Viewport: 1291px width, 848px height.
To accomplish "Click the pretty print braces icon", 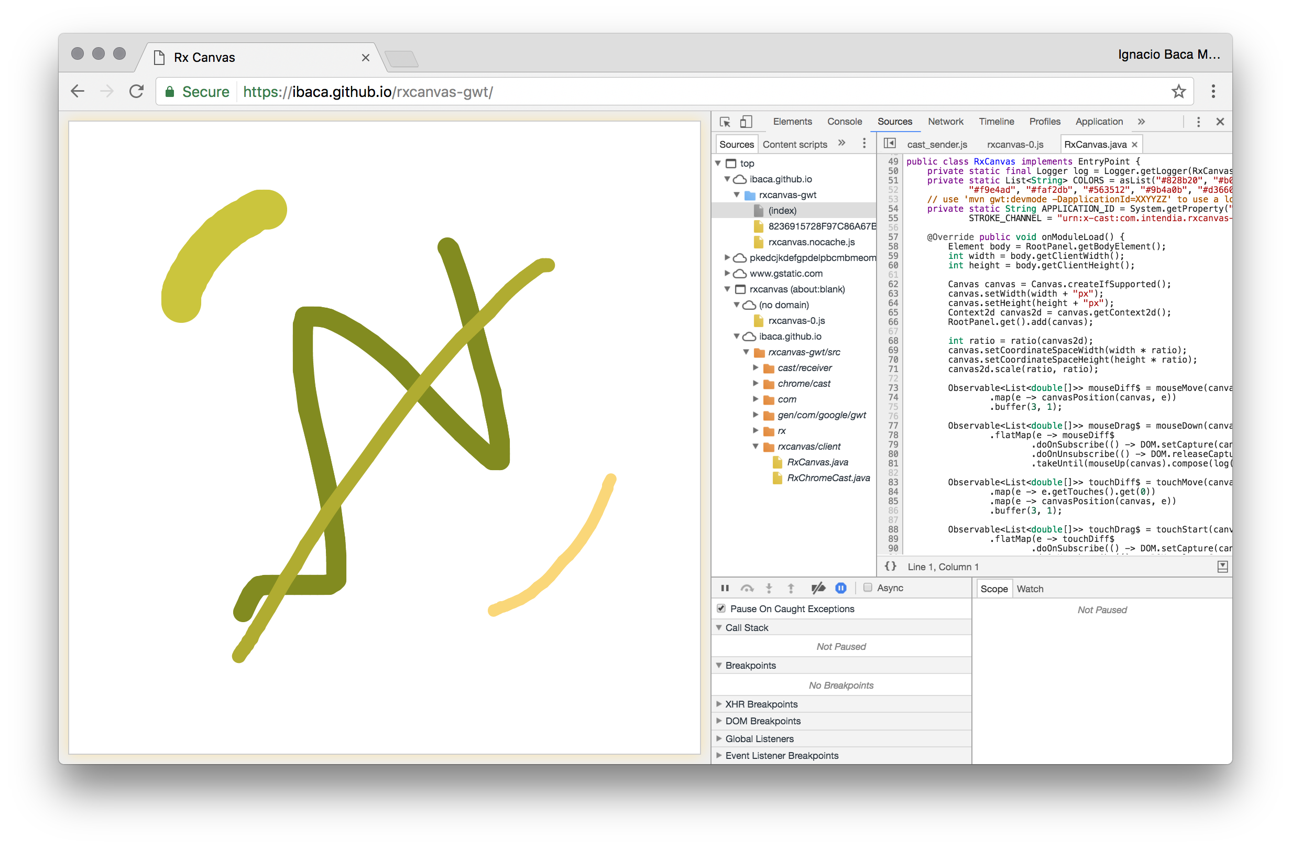I will (890, 567).
